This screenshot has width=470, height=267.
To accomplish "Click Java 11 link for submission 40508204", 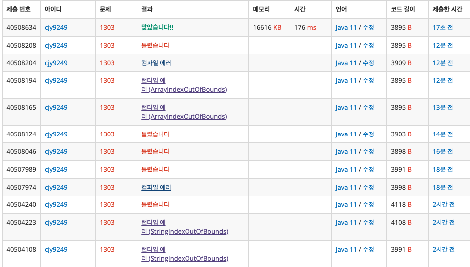I will pos(346,63).
